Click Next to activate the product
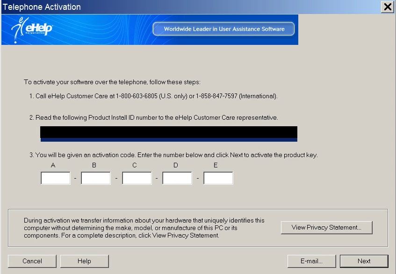This screenshot has width=396, height=274. click(x=364, y=261)
